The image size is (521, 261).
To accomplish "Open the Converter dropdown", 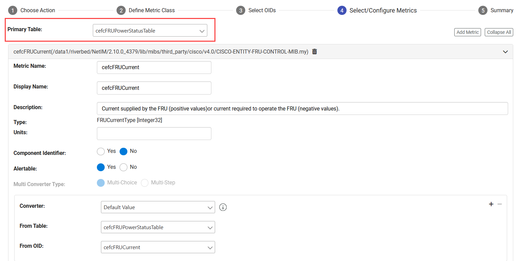I will [x=158, y=207].
